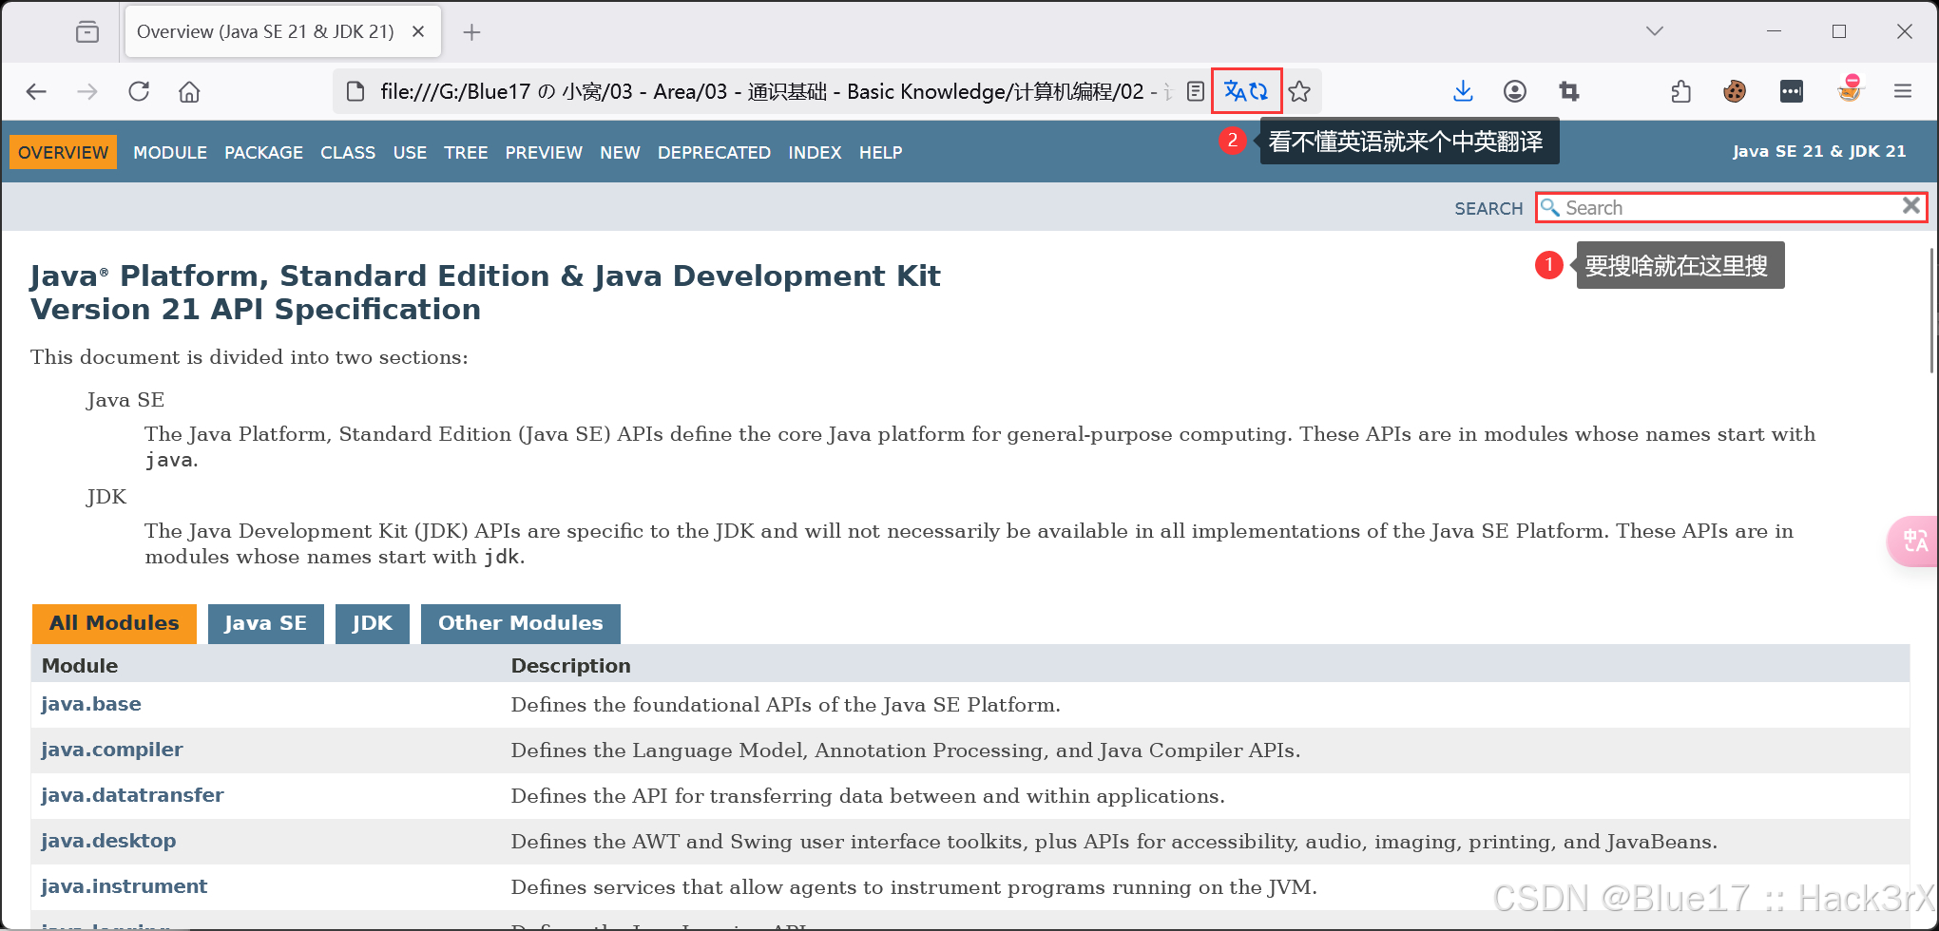1939x931 pixels.
Task: Click the page file icon in address bar
Action: (355, 91)
